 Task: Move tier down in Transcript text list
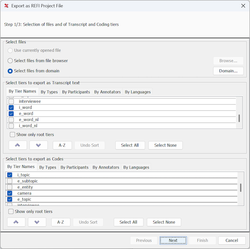click(39, 145)
